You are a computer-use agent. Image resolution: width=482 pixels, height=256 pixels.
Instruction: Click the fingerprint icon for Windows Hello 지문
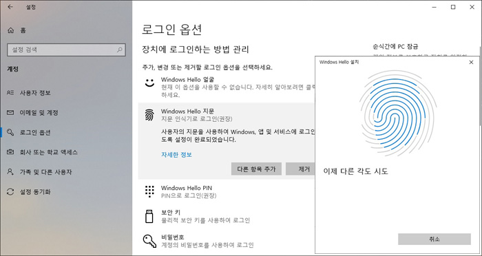(x=149, y=115)
